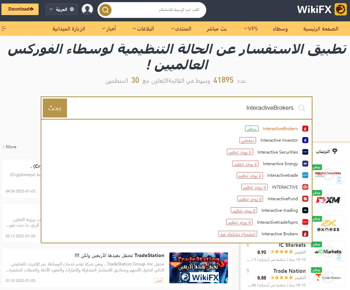Image resolution: width=350 pixels, height=290 pixels.
Task: Click Trade Nation rating 8.88
Action: click(262, 278)
